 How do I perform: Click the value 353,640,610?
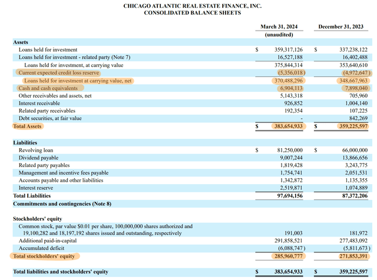click(353, 65)
